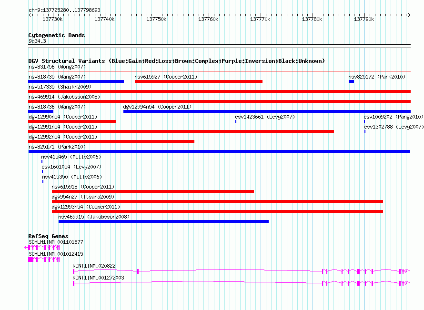The width and height of the screenshot is (424, 310).
Task: Click the nsv825172 (Park2010) small blue bar
Action: point(351,81)
